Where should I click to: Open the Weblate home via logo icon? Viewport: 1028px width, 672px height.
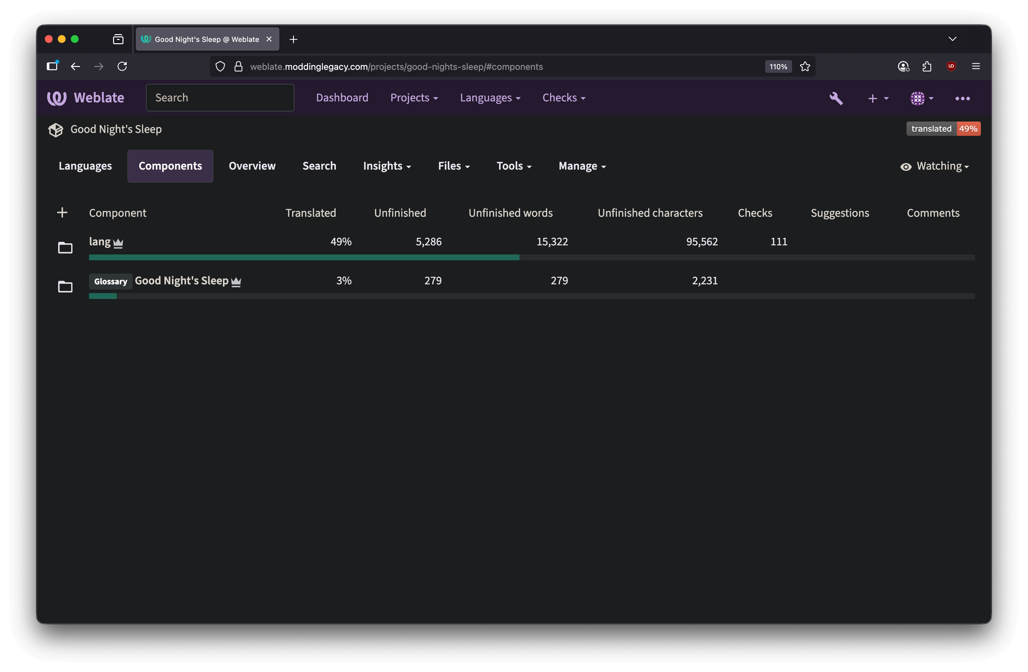click(x=57, y=97)
